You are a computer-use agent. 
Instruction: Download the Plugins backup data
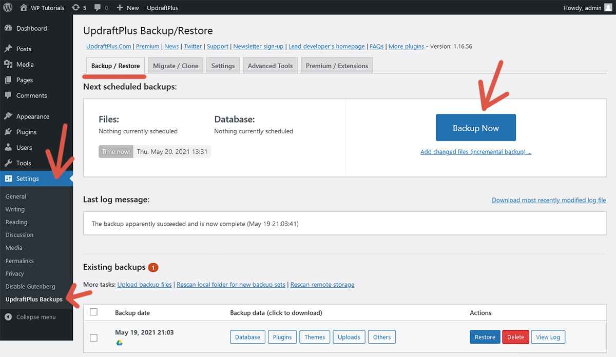pos(282,337)
